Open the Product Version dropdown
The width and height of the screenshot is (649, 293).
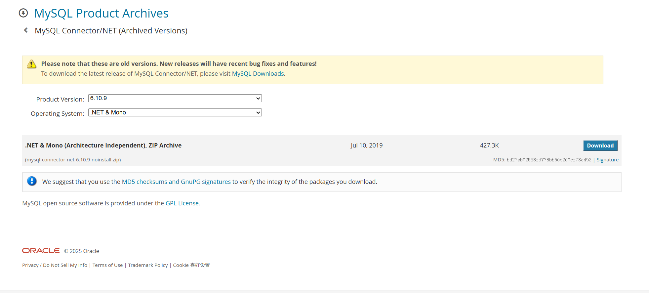(x=175, y=98)
